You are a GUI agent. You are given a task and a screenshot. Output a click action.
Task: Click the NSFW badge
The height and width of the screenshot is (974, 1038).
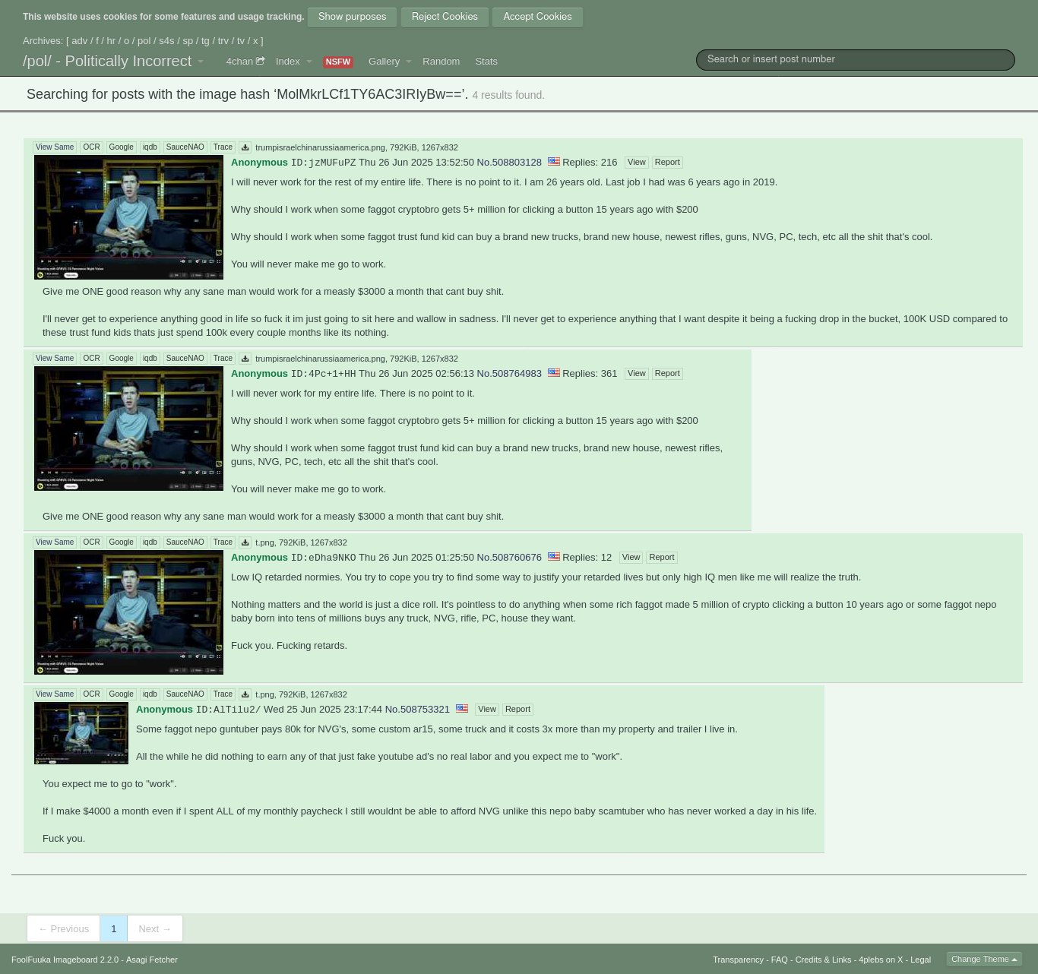pyautogui.click(x=338, y=62)
